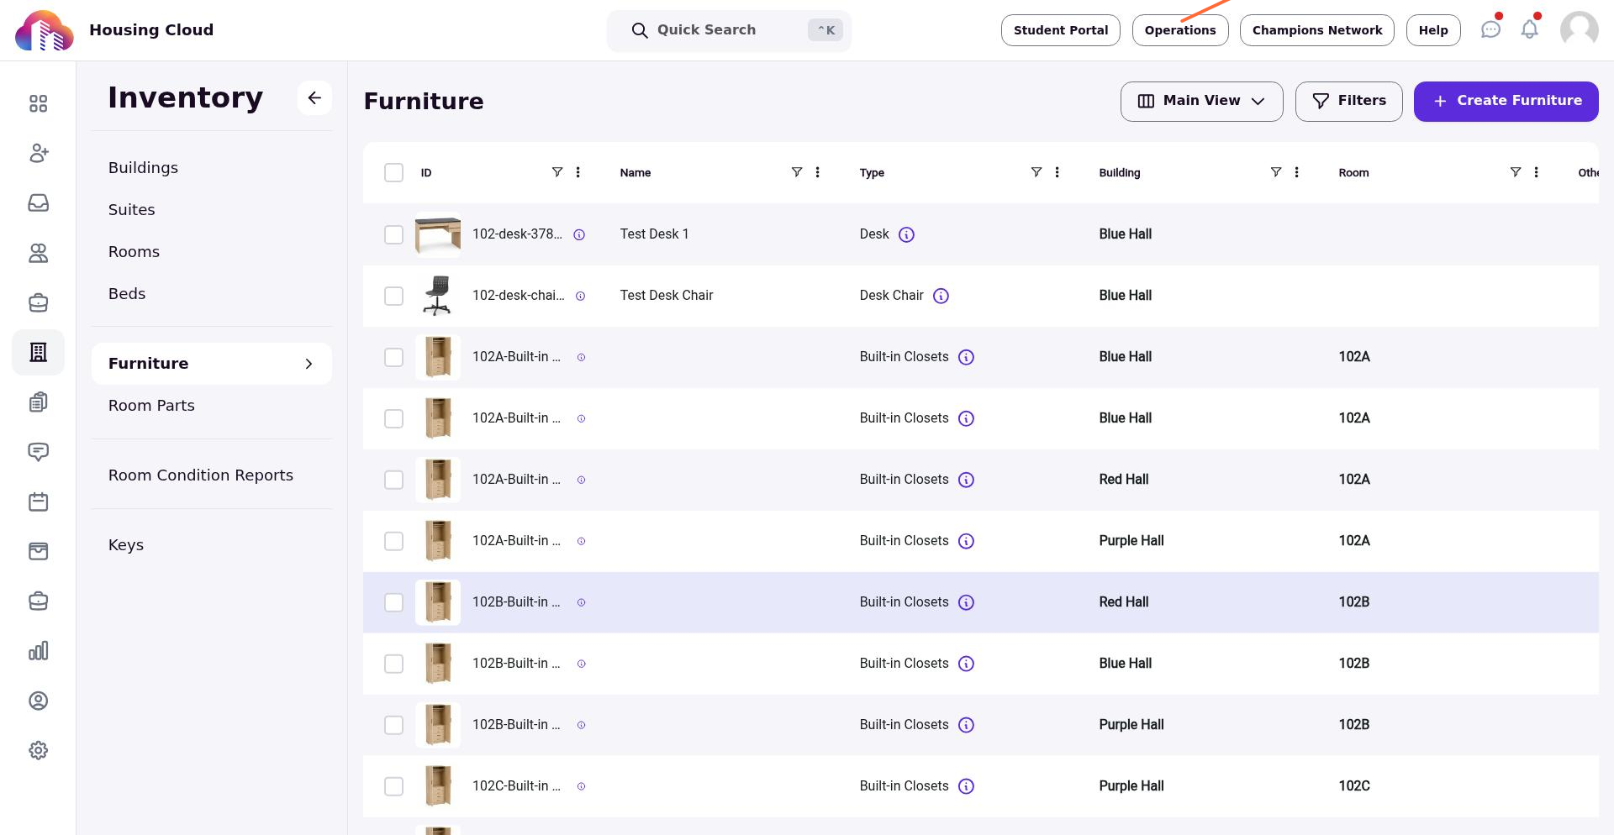The image size is (1614, 835).
Task: Open the dashboard grid icon in the sidebar
Action: point(38,103)
